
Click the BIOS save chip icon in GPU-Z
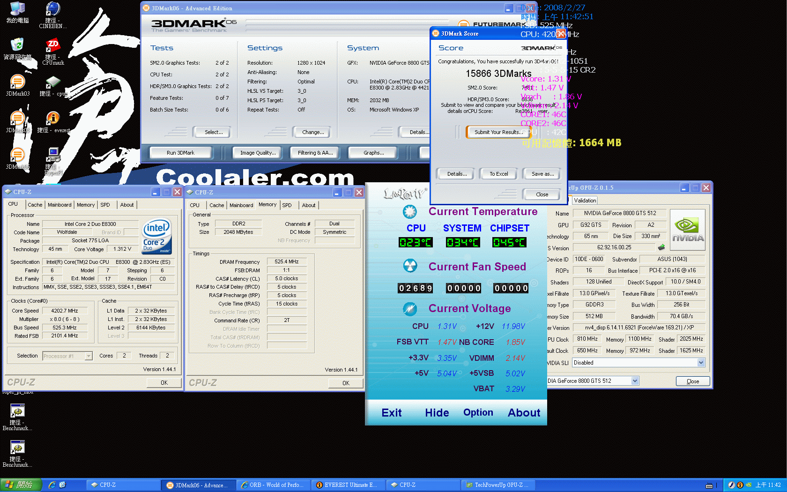pyautogui.click(x=661, y=247)
